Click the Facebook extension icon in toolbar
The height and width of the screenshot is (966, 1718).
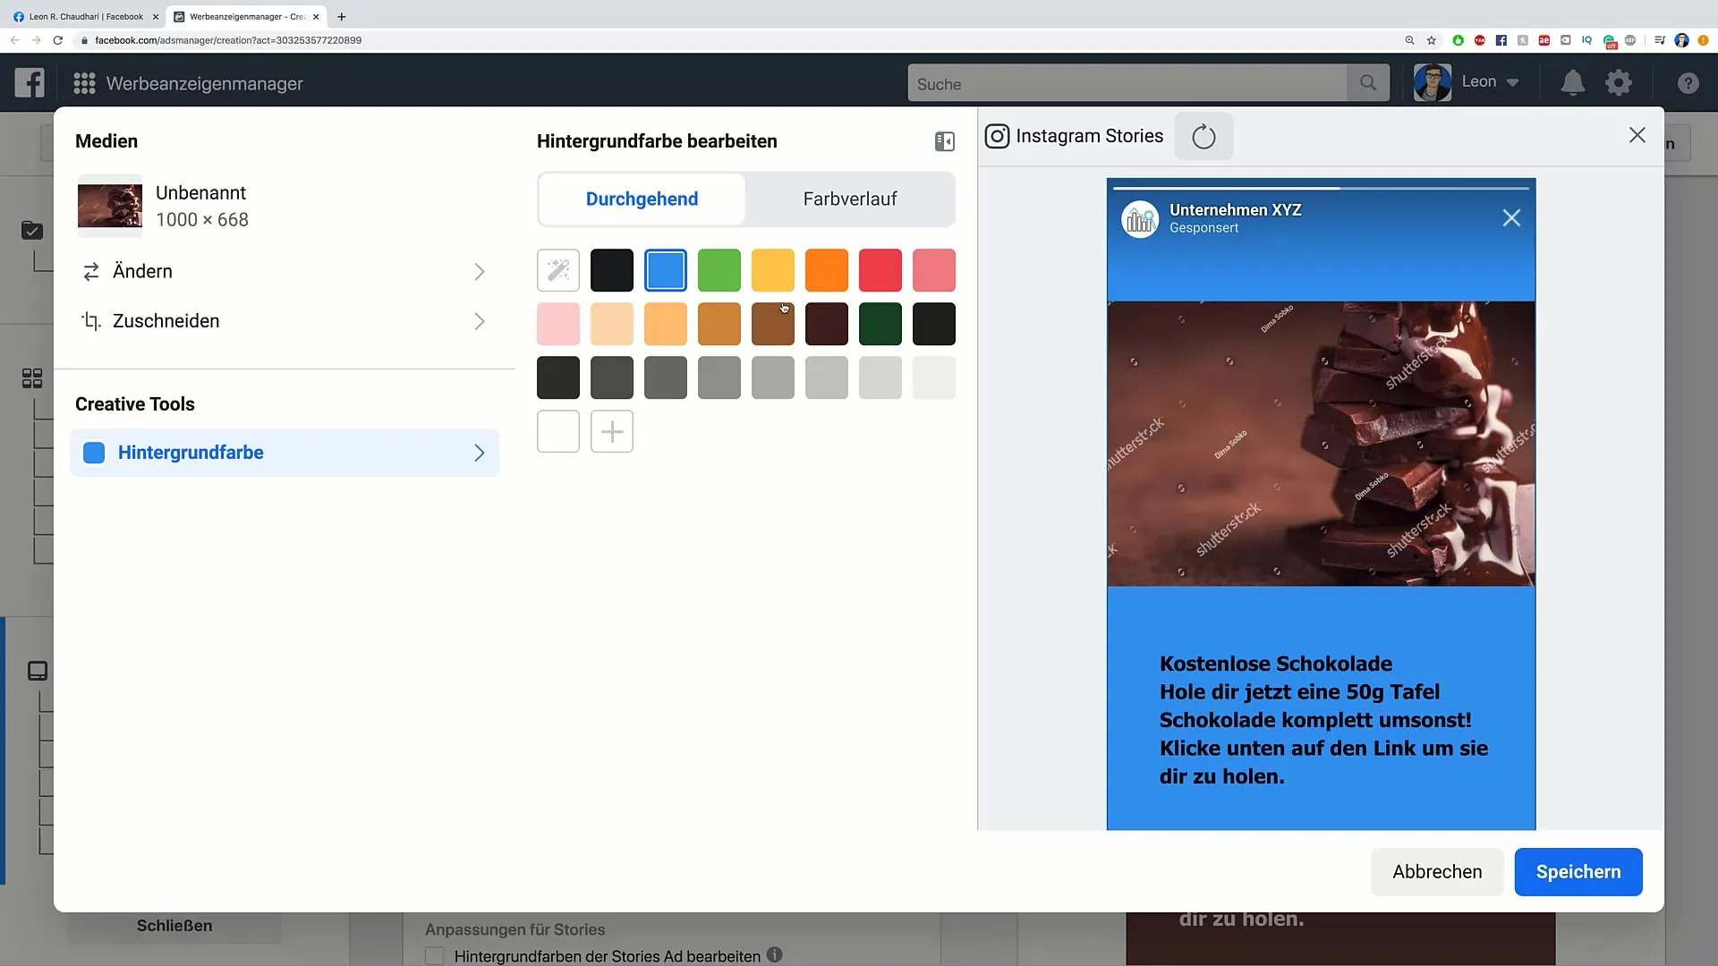[x=1501, y=40]
